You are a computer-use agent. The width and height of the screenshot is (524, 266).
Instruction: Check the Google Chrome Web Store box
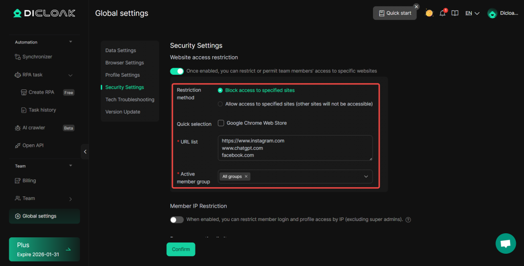[x=221, y=123]
